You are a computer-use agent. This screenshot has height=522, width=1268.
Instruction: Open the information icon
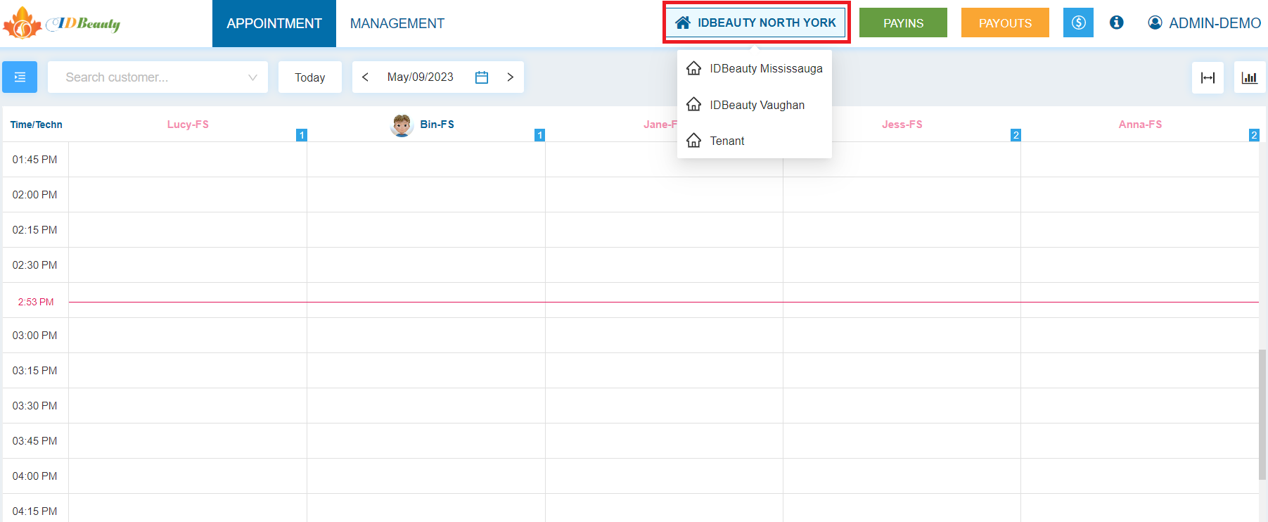point(1116,23)
